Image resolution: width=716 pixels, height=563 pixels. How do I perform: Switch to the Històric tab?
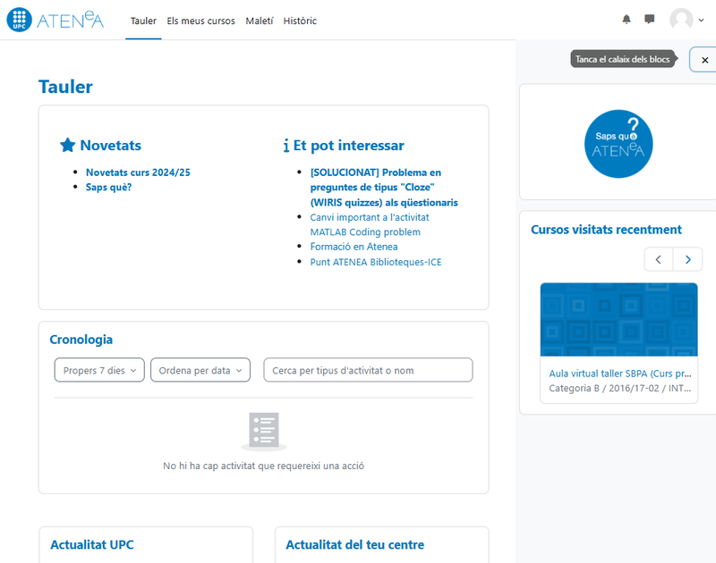(300, 21)
